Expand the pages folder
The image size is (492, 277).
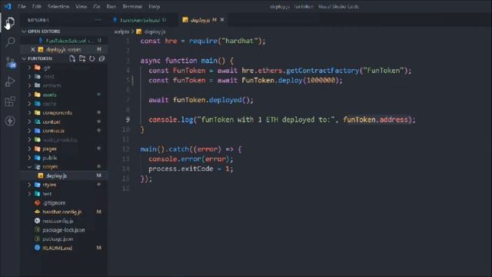[x=65, y=149]
